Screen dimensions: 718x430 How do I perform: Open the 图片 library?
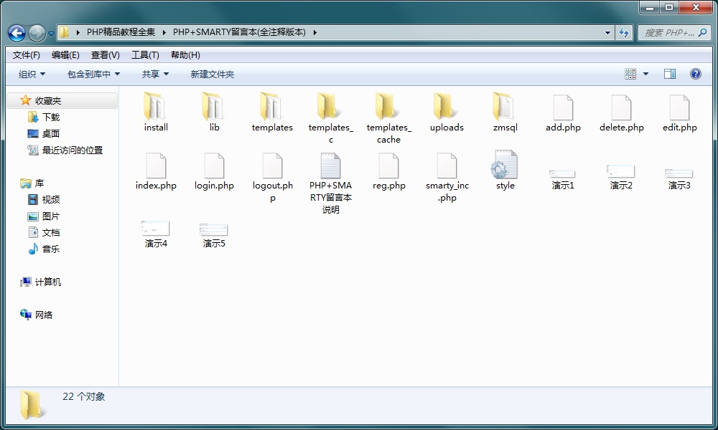(51, 216)
